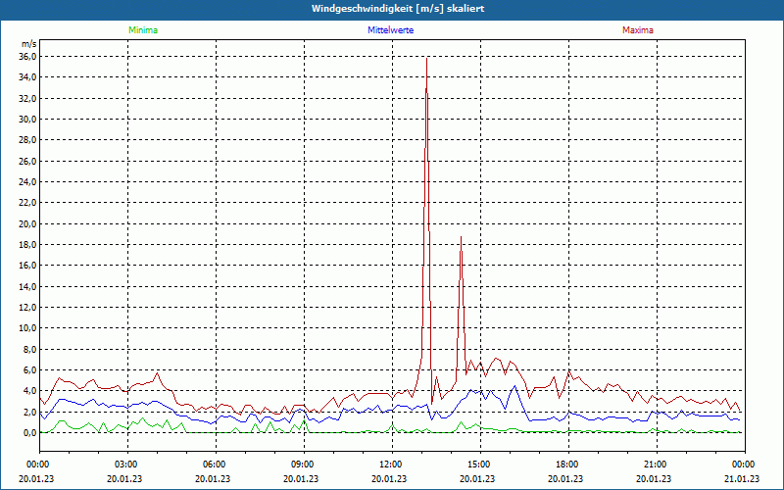Viewport: 784px width, 490px height.
Task: Click the 34,0 y-axis value
Action: click(x=27, y=77)
